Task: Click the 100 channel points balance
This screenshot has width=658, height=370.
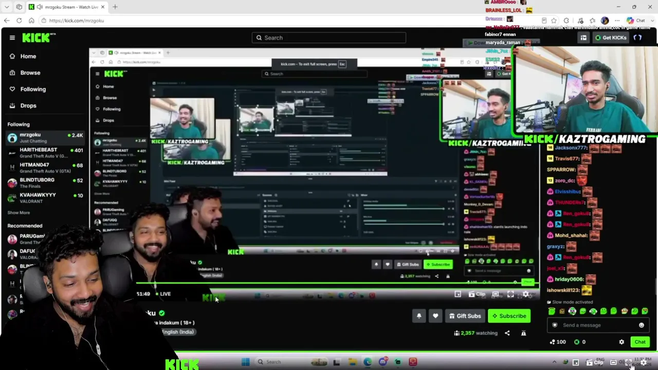Action: click(557, 342)
